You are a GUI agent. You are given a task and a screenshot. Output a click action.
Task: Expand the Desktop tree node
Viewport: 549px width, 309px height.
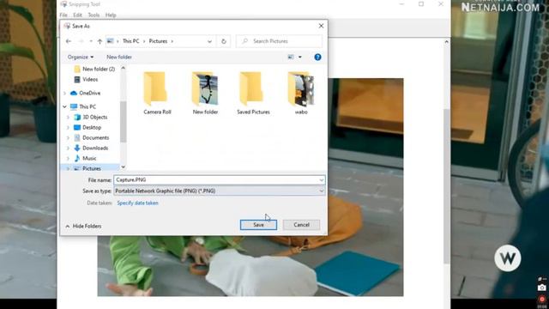pyautogui.click(x=68, y=128)
